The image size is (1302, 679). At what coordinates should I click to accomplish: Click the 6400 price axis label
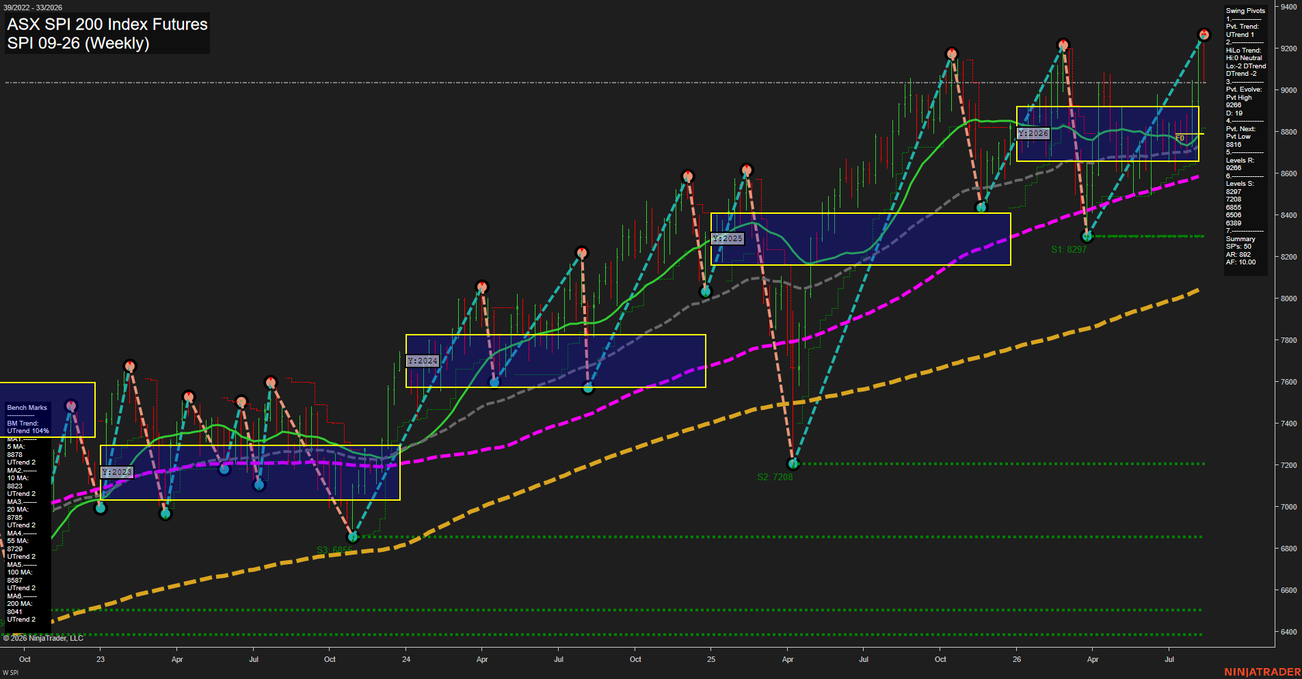click(1288, 632)
